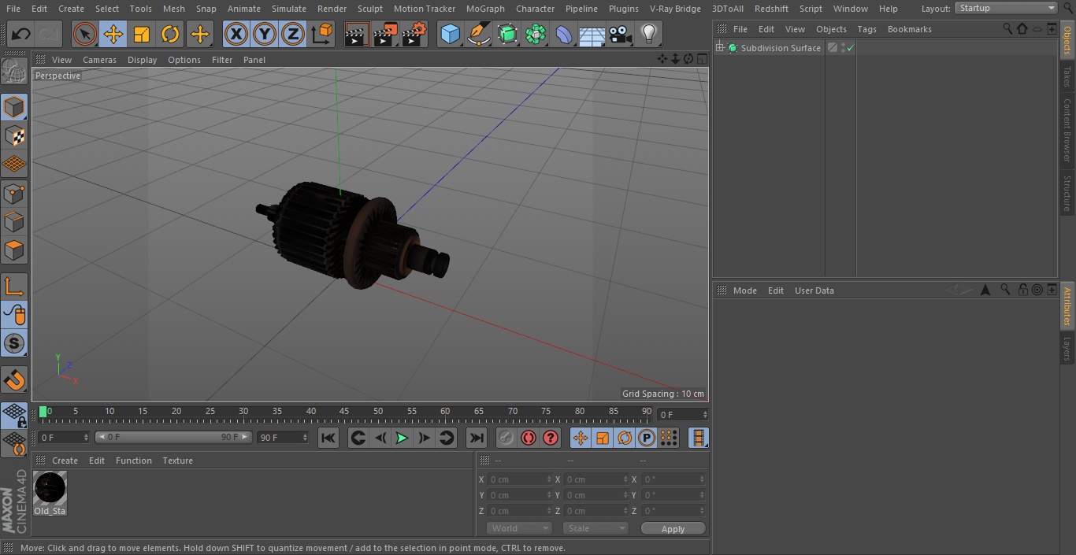Image resolution: width=1076 pixels, height=555 pixels.
Task: Go to start of animation
Action: pos(328,438)
